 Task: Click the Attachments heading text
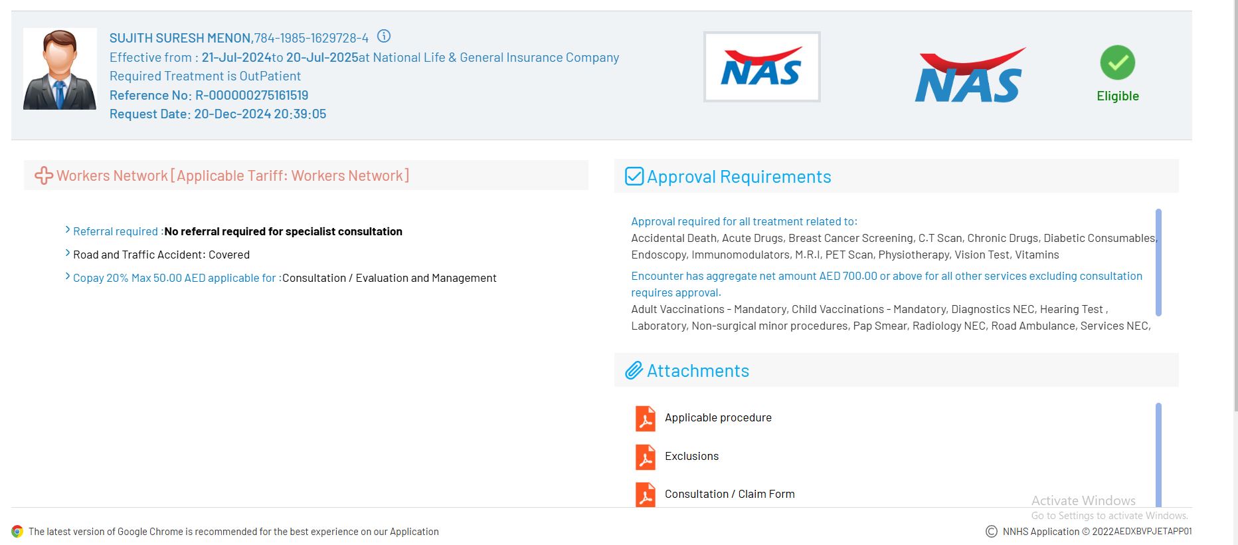(698, 371)
